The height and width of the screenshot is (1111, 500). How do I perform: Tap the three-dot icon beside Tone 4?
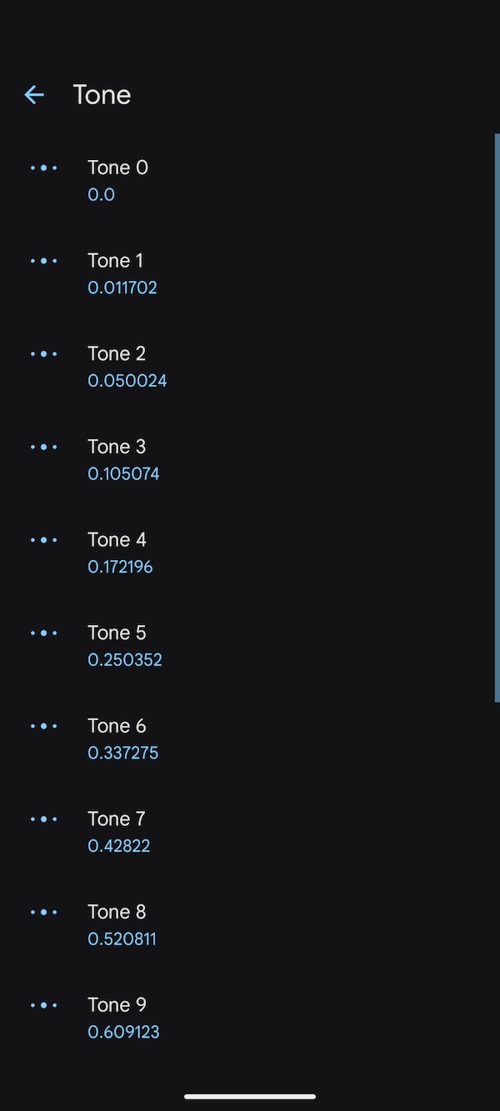tap(43, 540)
